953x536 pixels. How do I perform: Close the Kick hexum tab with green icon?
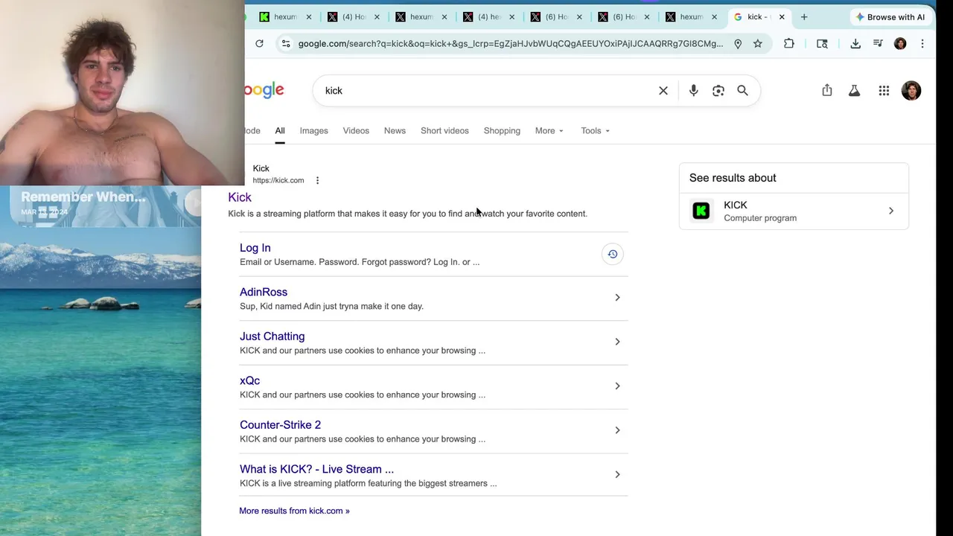point(309,16)
